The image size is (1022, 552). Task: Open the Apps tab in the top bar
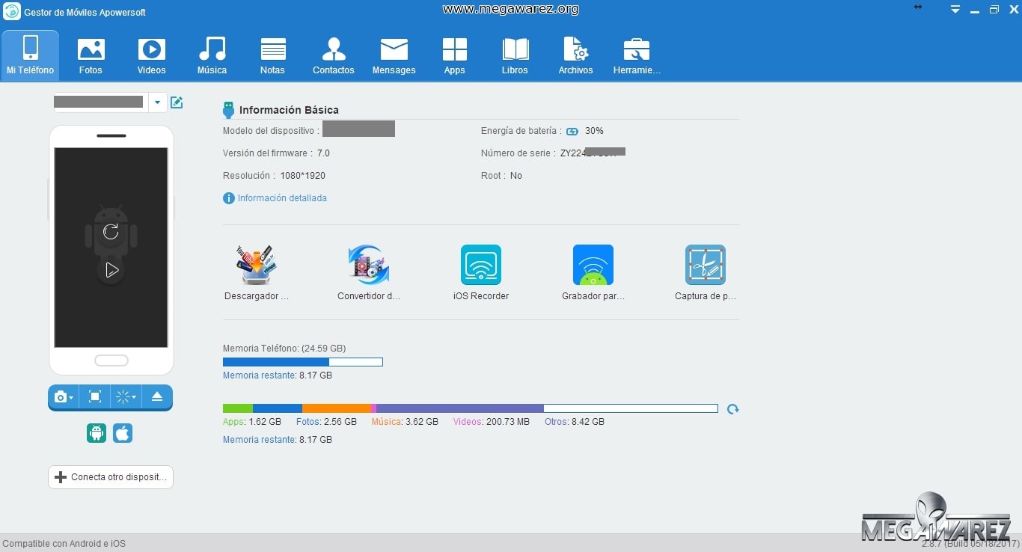454,55
